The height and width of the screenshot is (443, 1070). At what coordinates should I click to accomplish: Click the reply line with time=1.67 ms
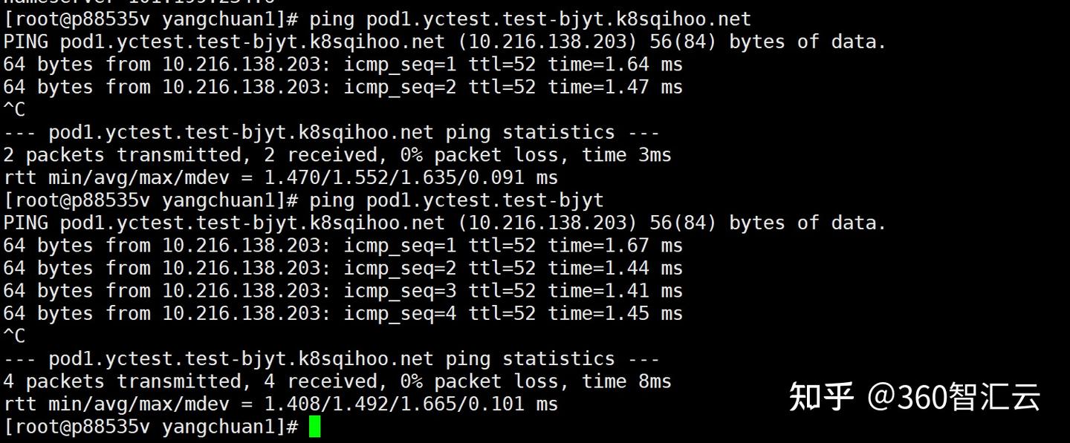click(343, 246)
